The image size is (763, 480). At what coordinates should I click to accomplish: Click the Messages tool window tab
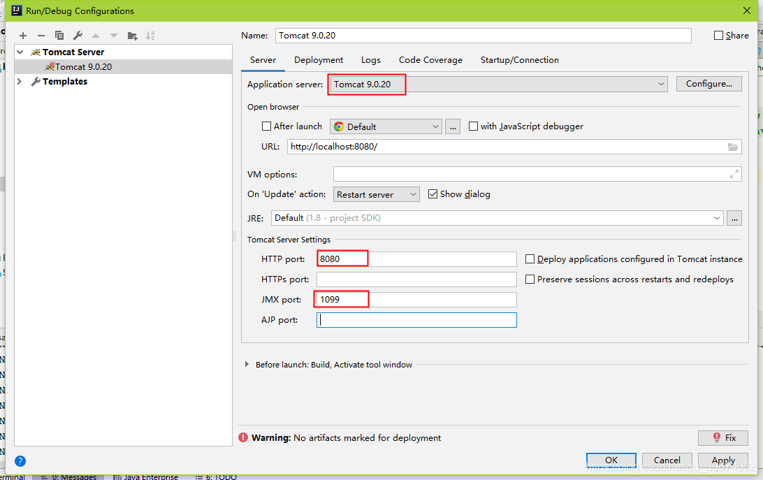68,477
